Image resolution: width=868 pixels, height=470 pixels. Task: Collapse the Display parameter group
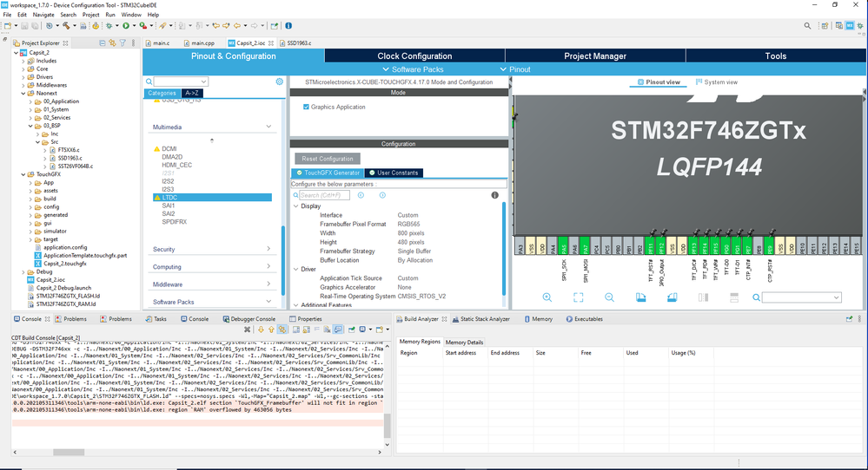point(296,206)
